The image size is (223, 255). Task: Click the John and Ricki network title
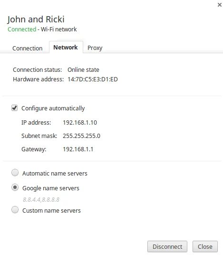[x=36, y=20]
